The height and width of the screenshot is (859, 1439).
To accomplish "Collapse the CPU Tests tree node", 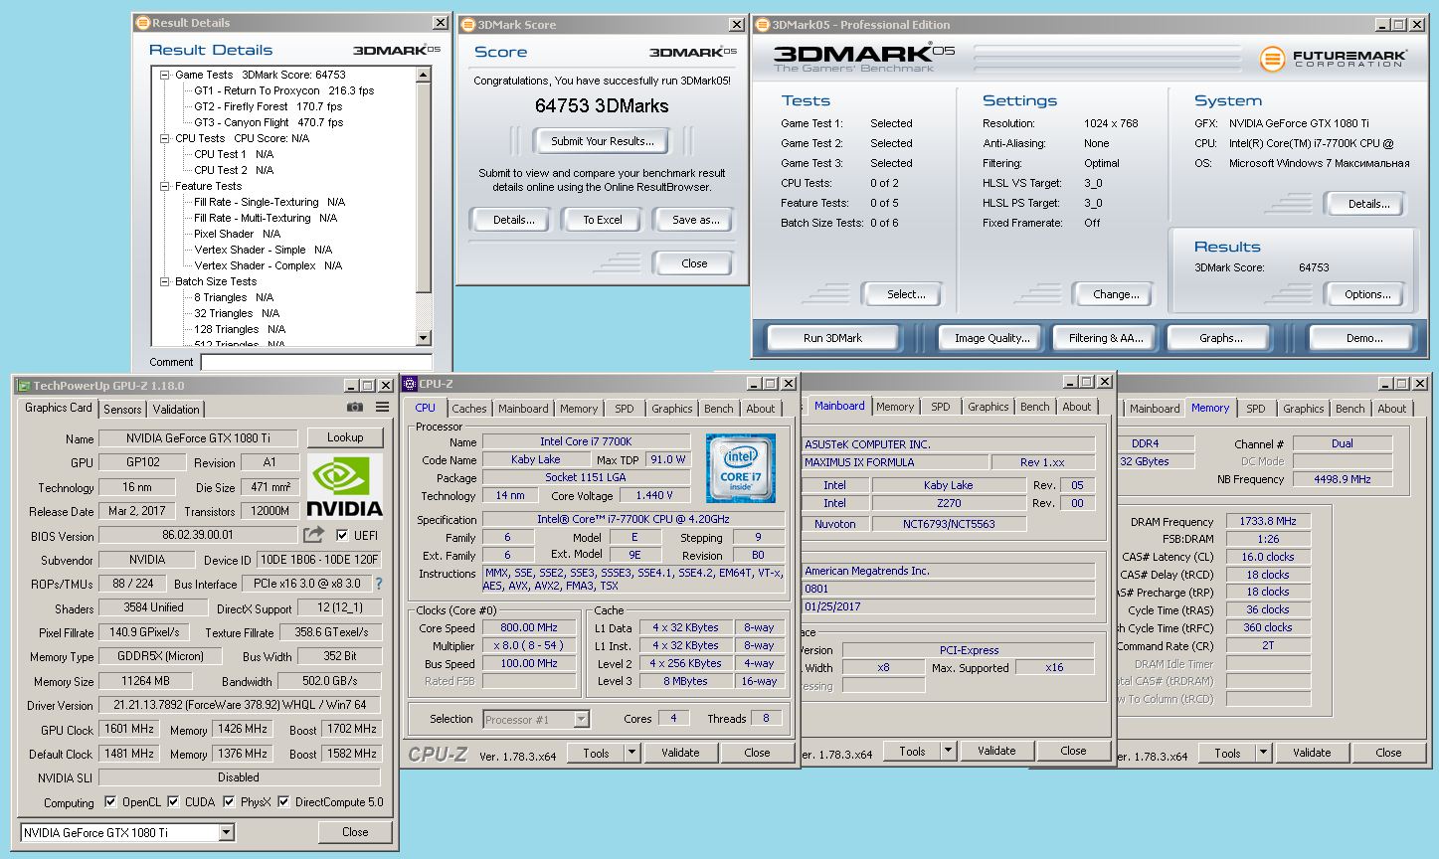I will tap(165, 138).
